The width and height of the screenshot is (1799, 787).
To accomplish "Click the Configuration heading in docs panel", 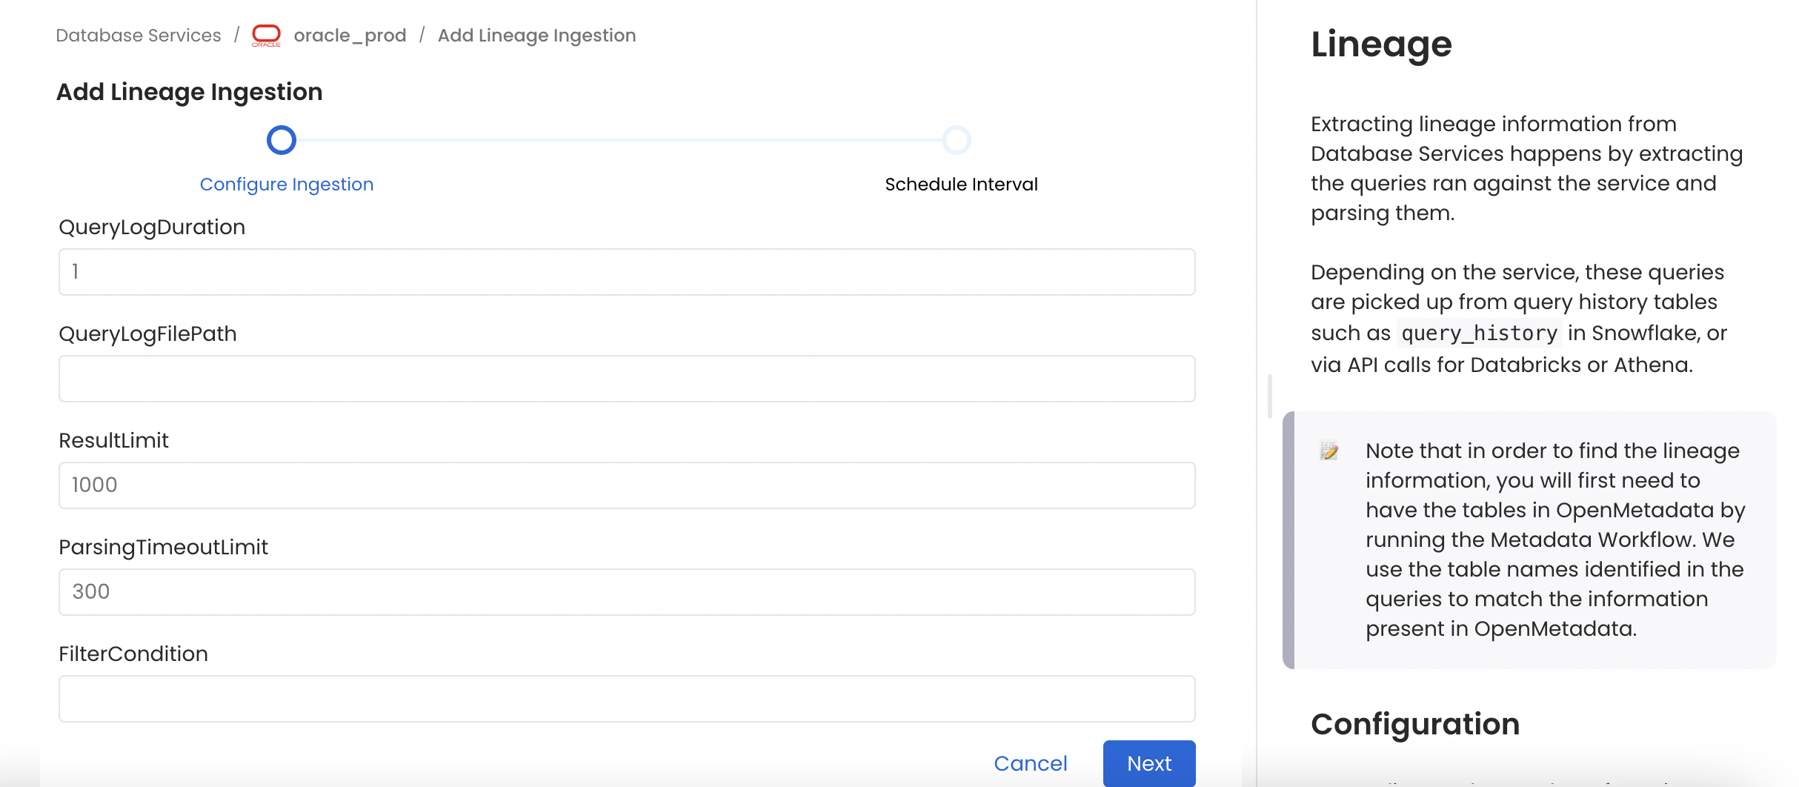I will (x=1415, y=724).
